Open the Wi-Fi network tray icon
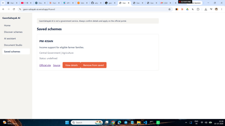 pos(202,123)
